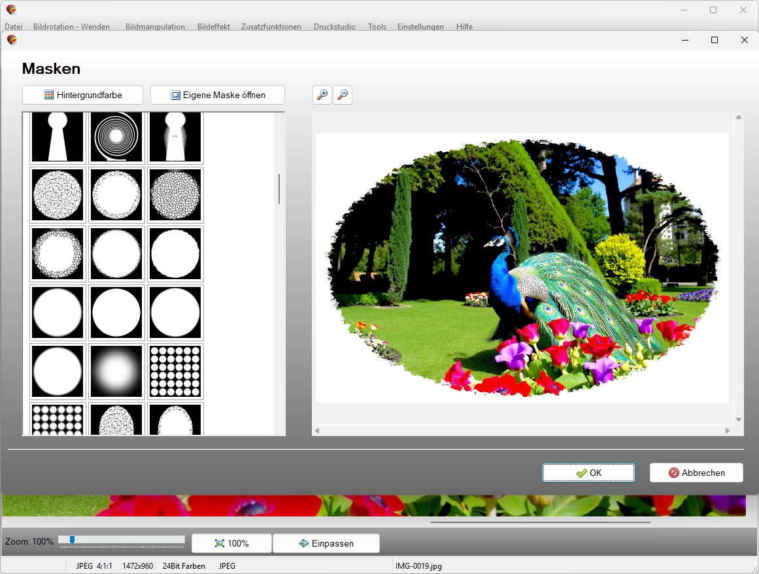Cancel the dialog with Abbrechen

696,473
